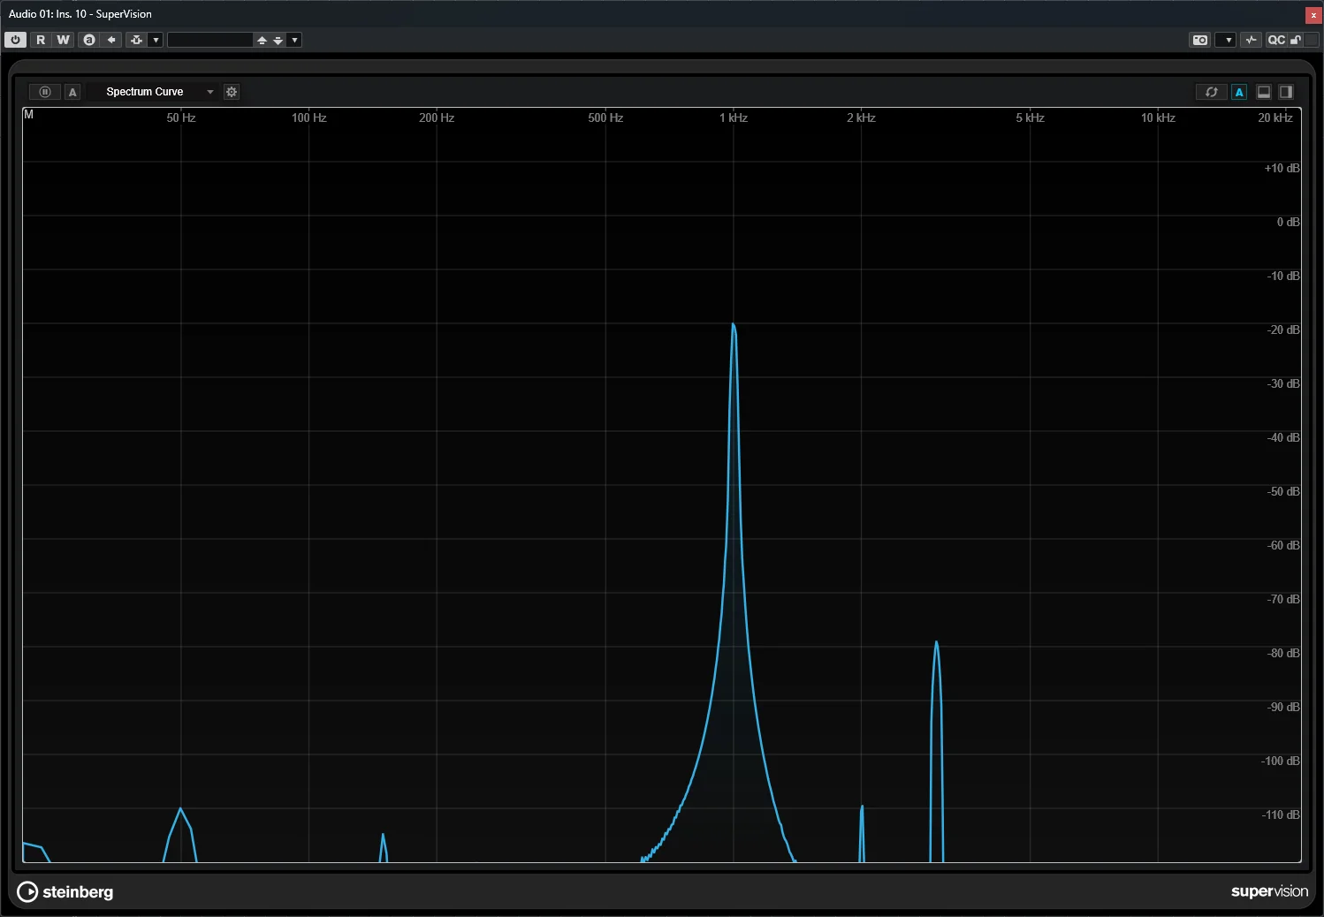Click the 'M' channel label in graph
This screenshot has width=1324, height=917.
pyautogui.click(x=28, y=115)
